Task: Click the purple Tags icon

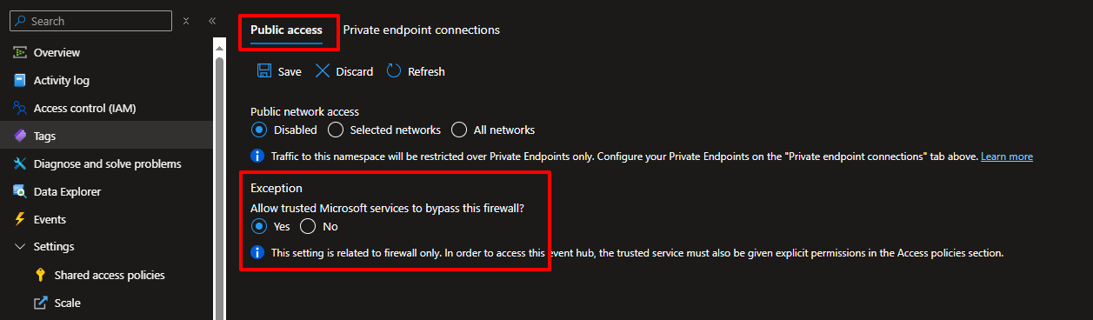Action: pyautogui.click(x=20, y=137)
